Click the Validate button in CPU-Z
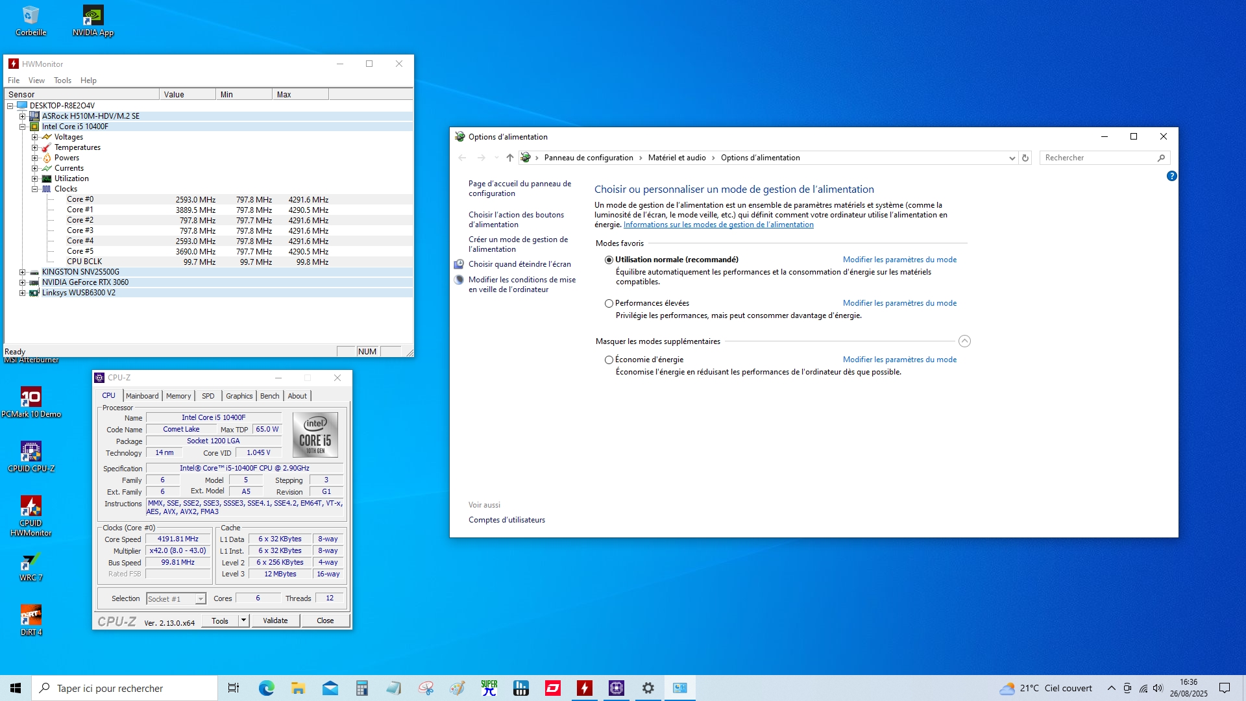 tap(275, 621)
